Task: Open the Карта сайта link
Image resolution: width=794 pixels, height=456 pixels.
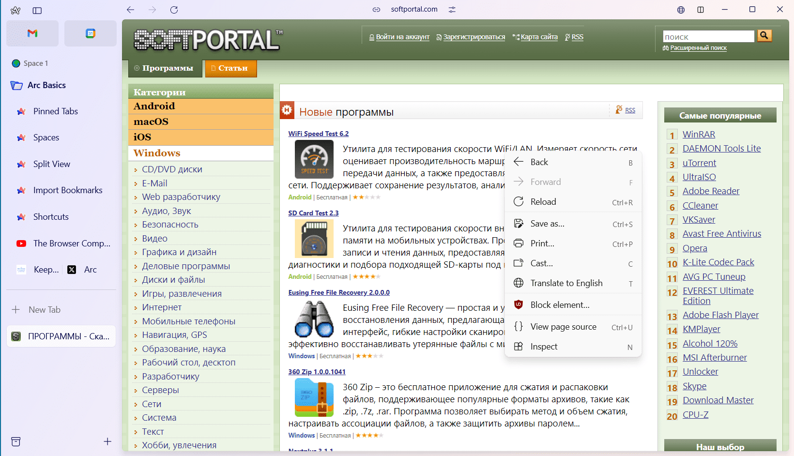Action: [x=539, y=37]
